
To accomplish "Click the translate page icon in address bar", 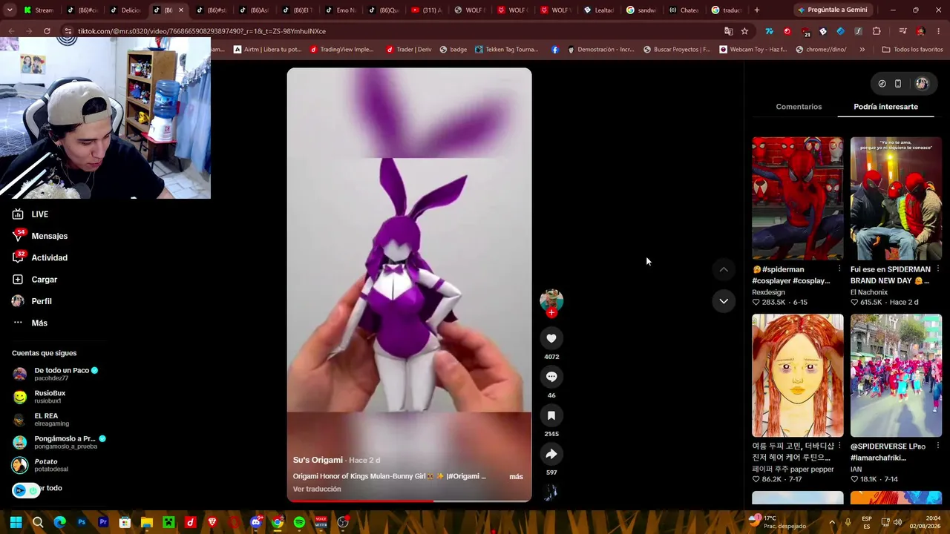I will click(728, 31).
